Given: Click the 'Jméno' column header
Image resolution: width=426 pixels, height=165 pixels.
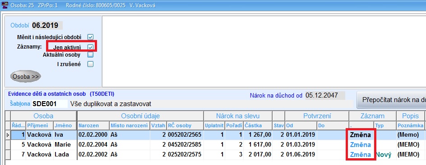Looking at the screenshot, I should [x=65, y=125].
